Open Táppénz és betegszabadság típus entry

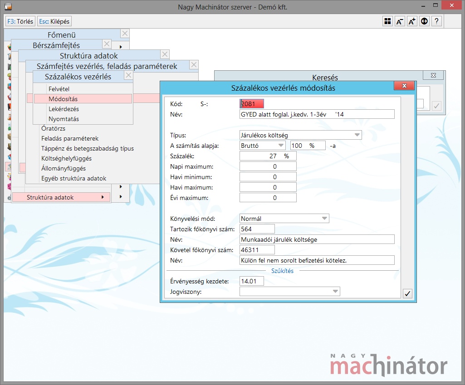pos(88,148)
